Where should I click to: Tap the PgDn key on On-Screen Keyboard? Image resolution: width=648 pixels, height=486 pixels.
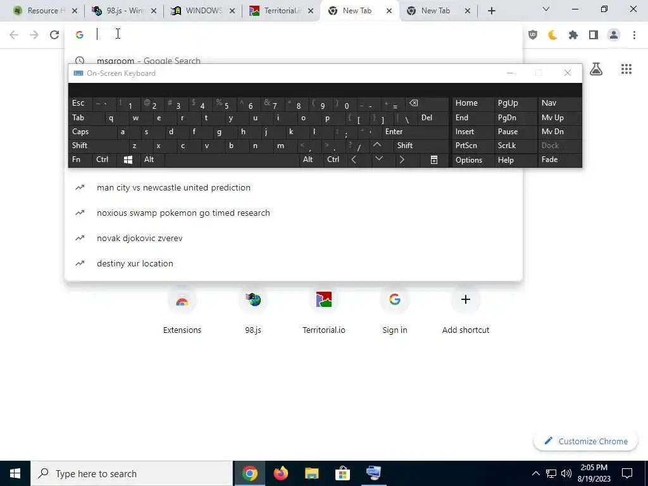(x=515, y=118)
